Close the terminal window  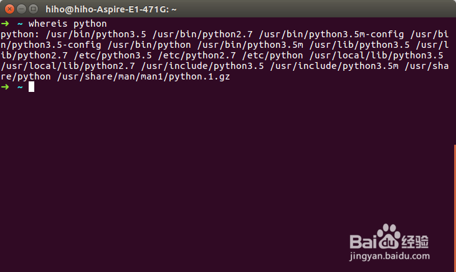point(9,9)
